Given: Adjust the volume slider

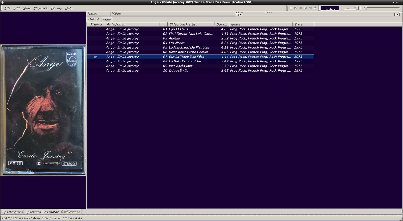Looking at the screenshot, I should pos(351,8).
